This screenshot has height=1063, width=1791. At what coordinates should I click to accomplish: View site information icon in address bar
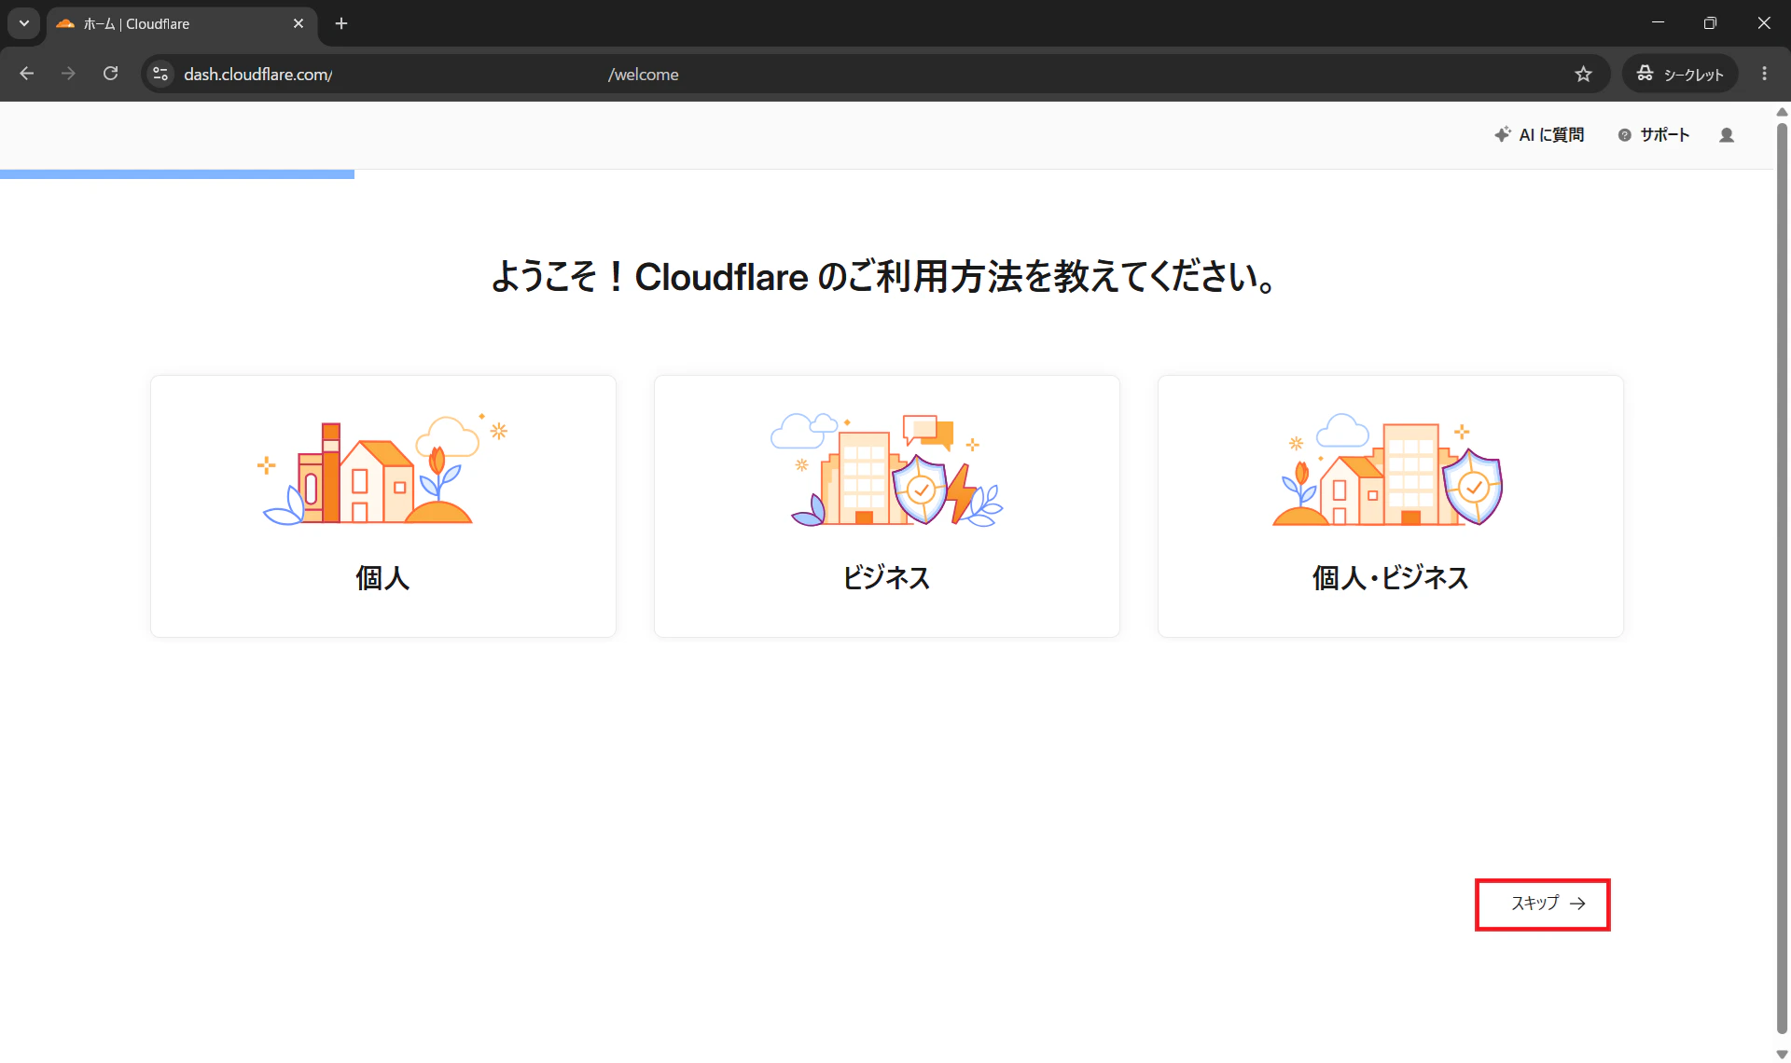[160, 74]
